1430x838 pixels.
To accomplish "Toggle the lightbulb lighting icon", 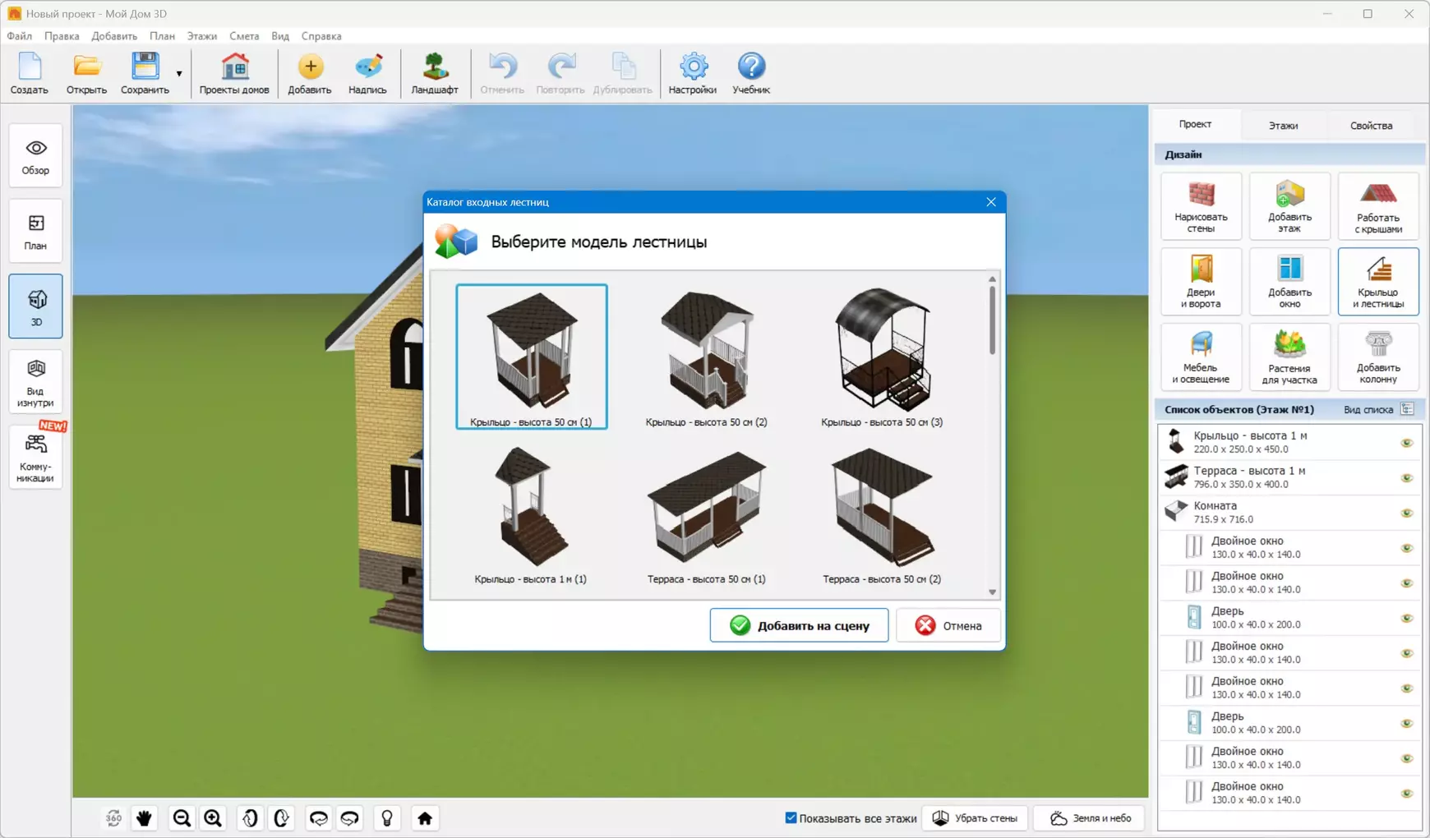I will [x=387, y=818].
